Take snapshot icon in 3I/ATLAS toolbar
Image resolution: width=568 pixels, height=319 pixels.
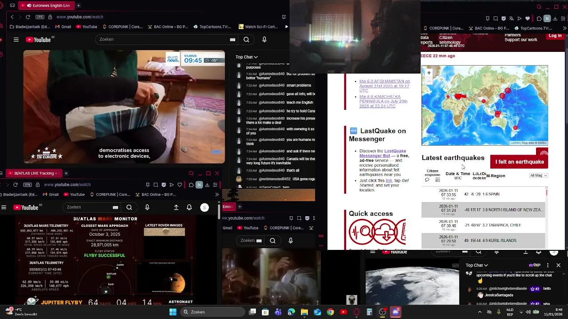pyautogui.click(x=156, y=184)
